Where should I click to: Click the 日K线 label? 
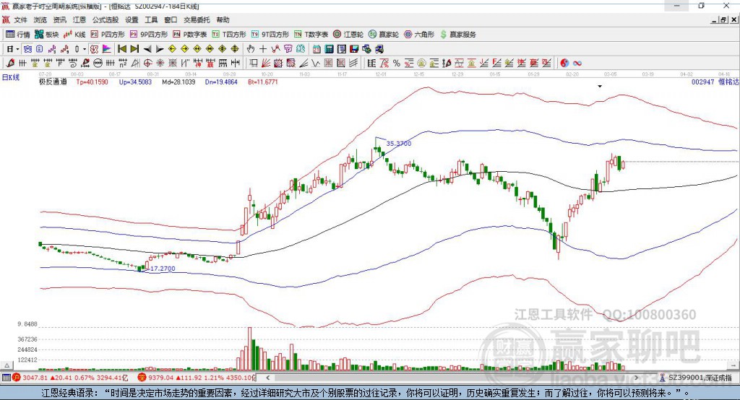pyautogui.click(x=11, y=77)
